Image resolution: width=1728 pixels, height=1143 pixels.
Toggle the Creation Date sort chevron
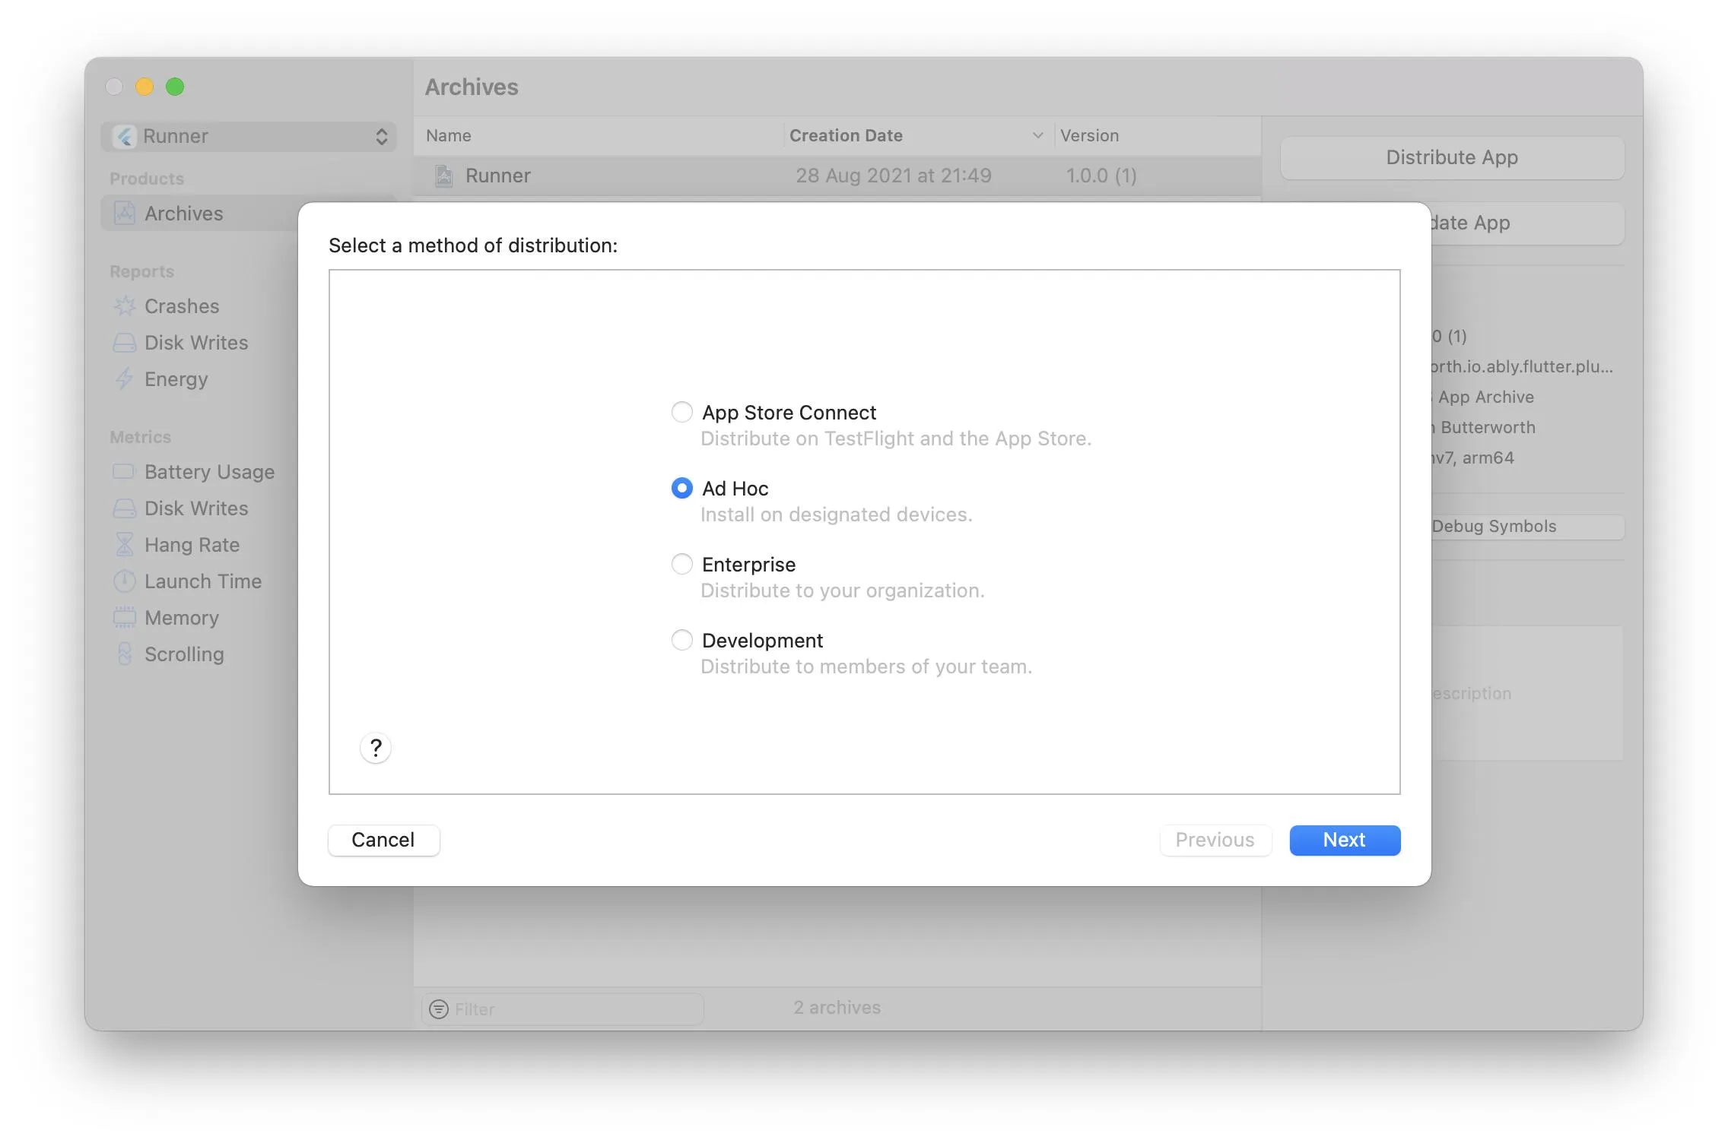click(x=1037, y=135)
